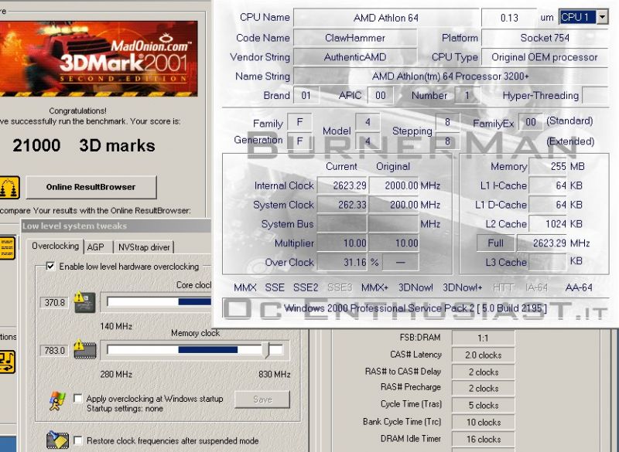Click the memory clock value field 783.0
This screenshot has width=619, height=452.
click(54, 350)
